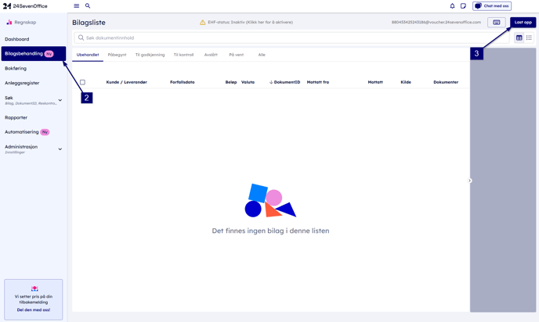Click the 24SevenOffice logo
Screen dimensions: 539x322
[25, 6]
